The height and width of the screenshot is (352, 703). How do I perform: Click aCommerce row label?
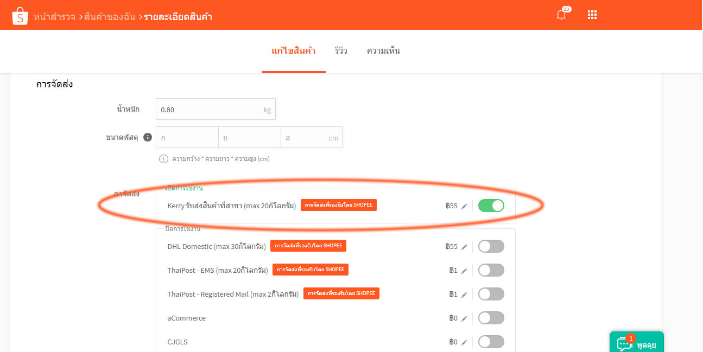coord(187,318)
